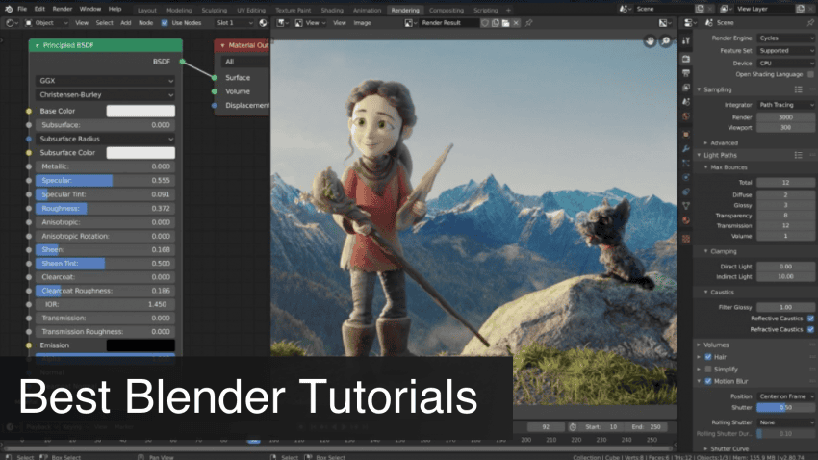Open the Object Constraints tab

(x=686, y=192)
